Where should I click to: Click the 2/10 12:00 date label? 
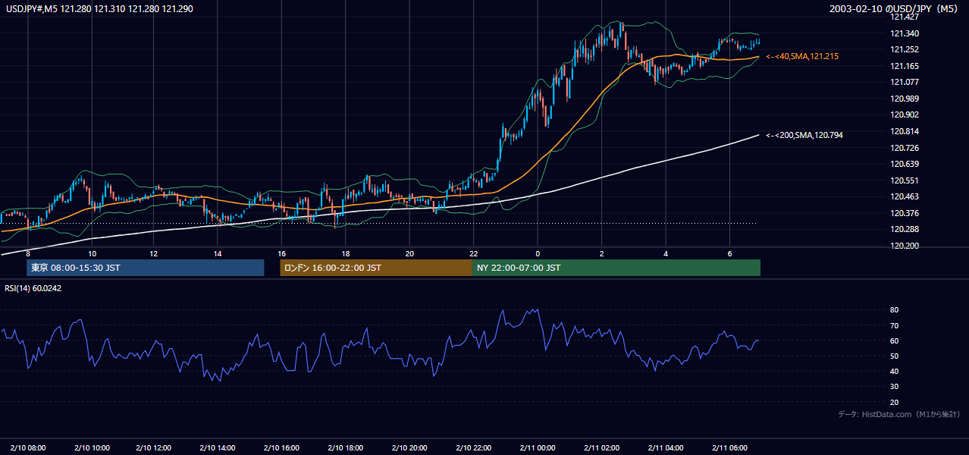(155, 447)
